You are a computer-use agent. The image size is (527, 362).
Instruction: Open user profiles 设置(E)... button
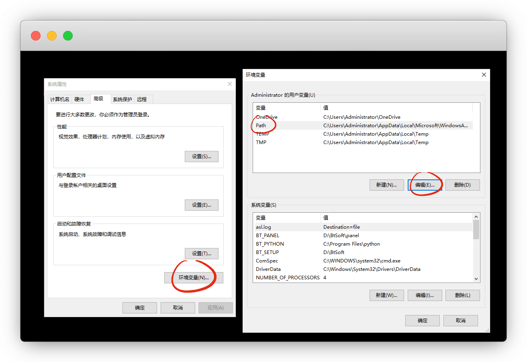202,205
